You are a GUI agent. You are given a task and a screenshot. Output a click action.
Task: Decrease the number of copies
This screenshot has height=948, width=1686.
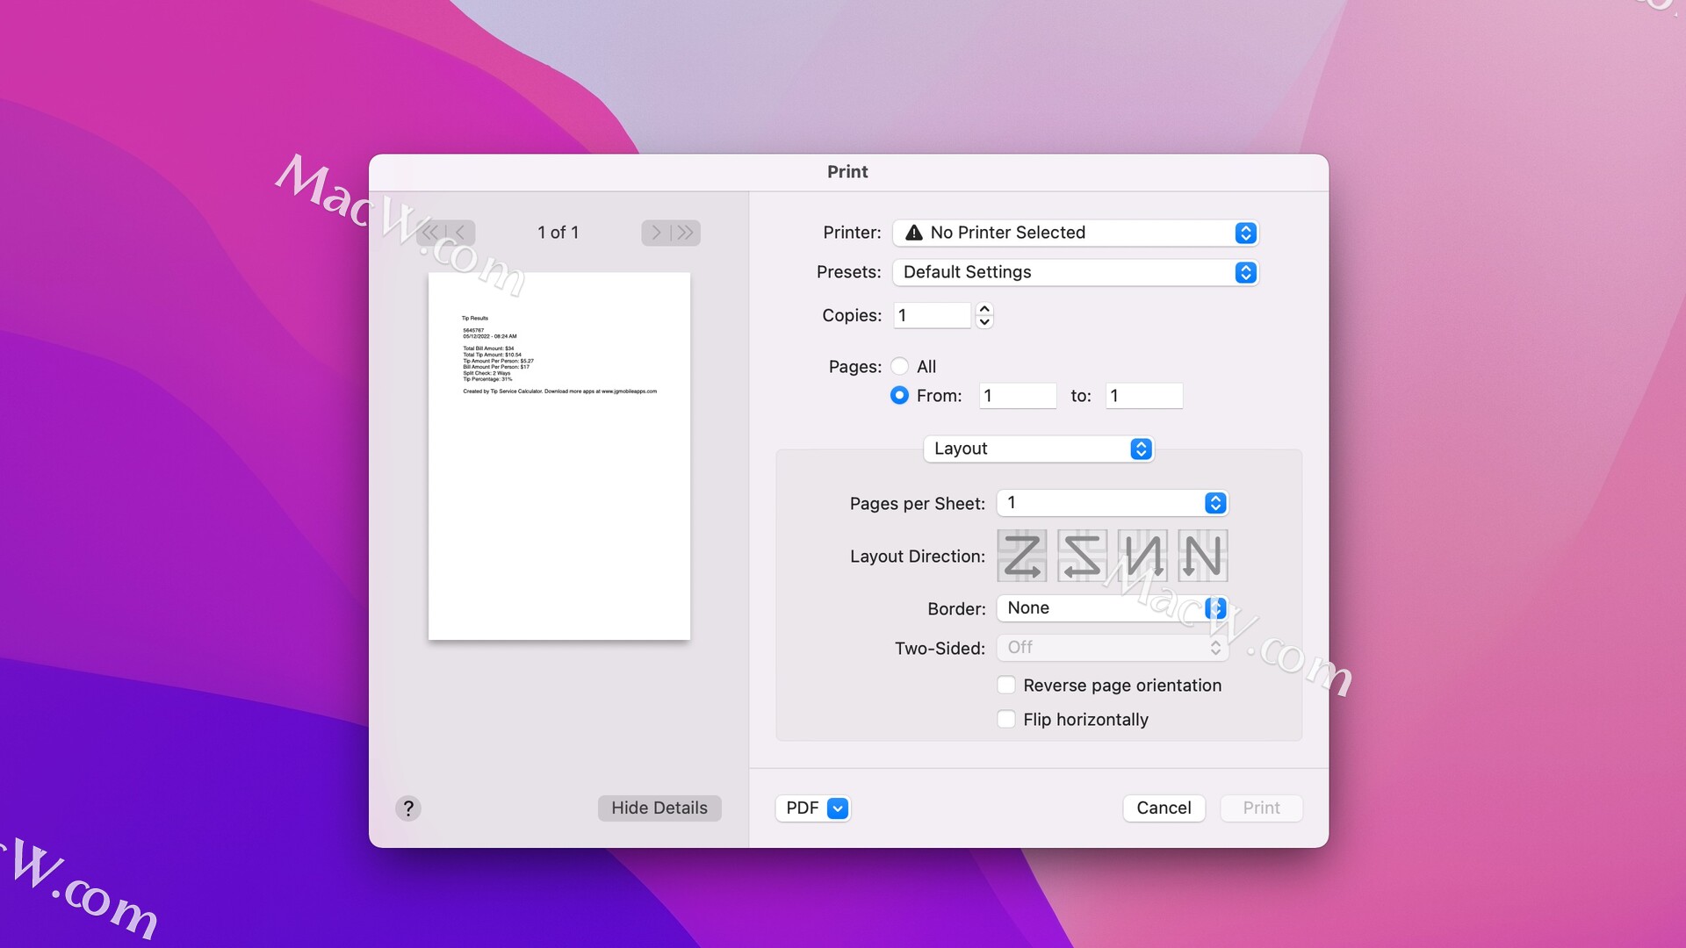(984, 322)
